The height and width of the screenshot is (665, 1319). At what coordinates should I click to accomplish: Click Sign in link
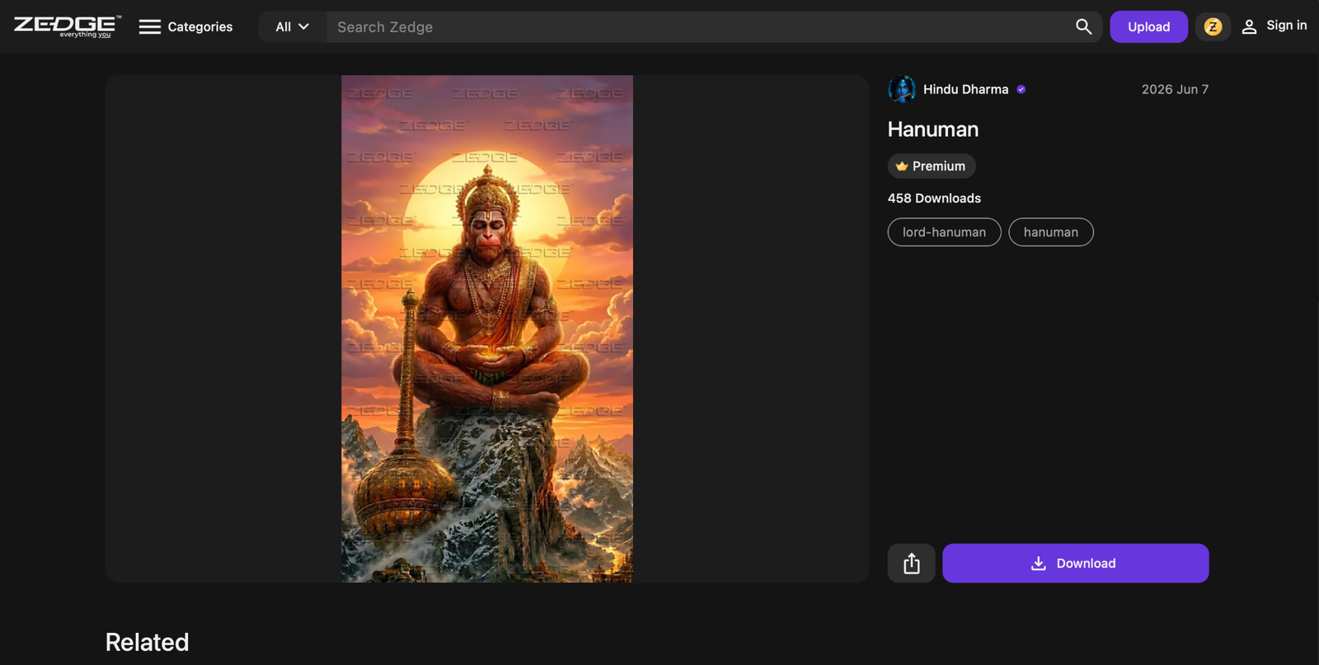pos(1274,26)
